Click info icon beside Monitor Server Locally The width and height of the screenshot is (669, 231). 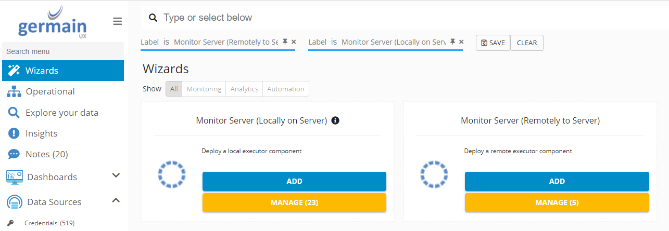pyautogui.click(x=335, y=120)
